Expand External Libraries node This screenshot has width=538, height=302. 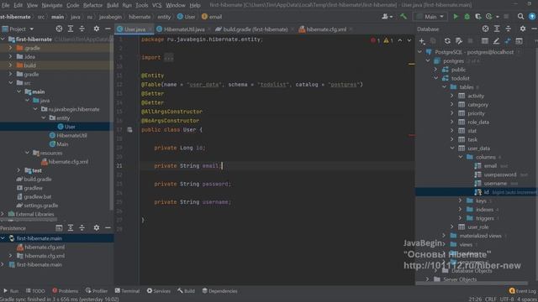click(x=3, y=214)
